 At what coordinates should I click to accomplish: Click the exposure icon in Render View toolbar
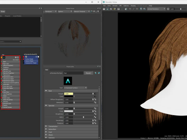[168, 9]
